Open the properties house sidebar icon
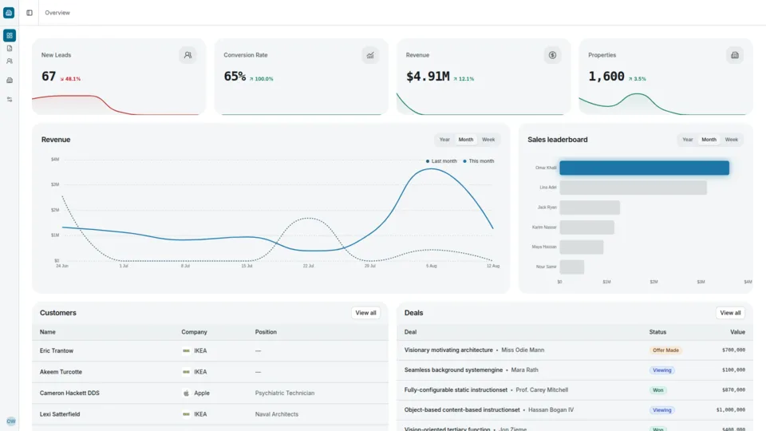The image size is (766, 431). (x=10, y=80)
